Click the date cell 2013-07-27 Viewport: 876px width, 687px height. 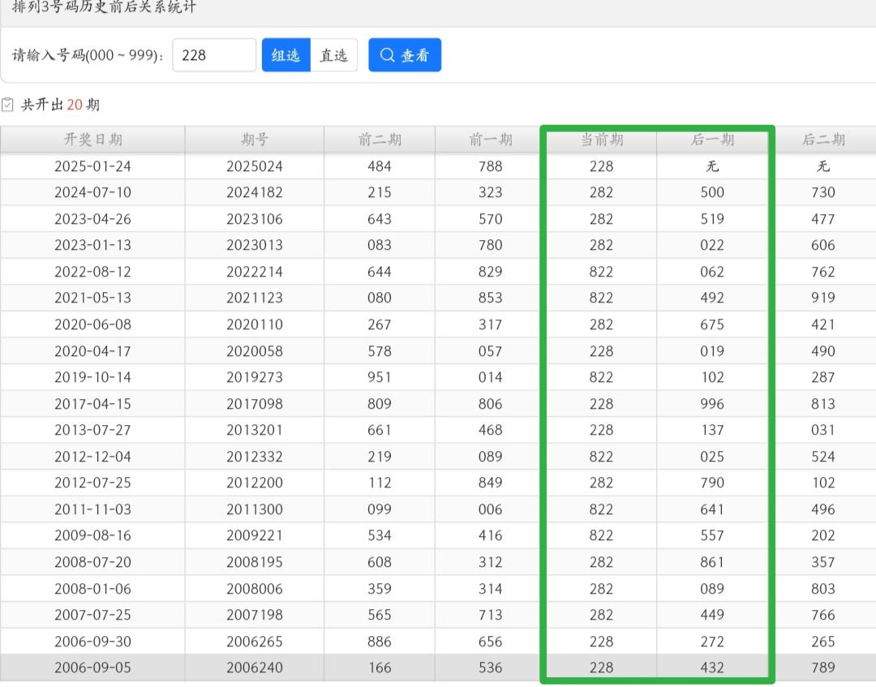click(x=92, y=430)
